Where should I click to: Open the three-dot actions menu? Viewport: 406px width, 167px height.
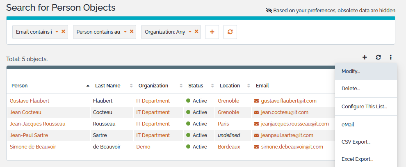click(x=391, y=57)
